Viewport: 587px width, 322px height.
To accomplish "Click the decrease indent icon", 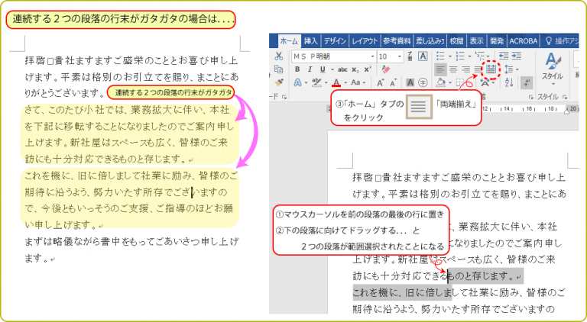I will click(x=504, y=56).
